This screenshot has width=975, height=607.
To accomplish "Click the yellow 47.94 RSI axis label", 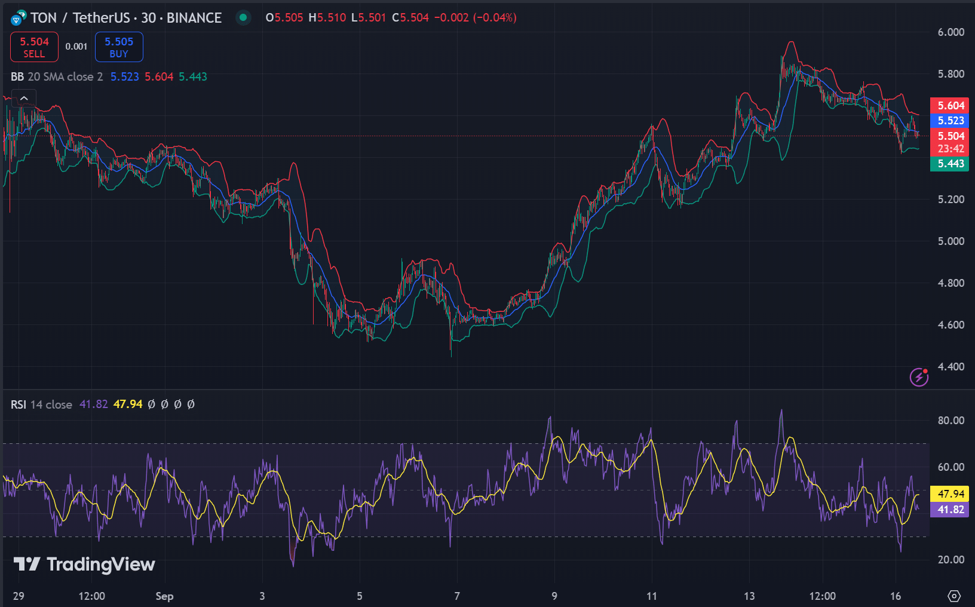I will pyautogui.click(x=950, y=494).
